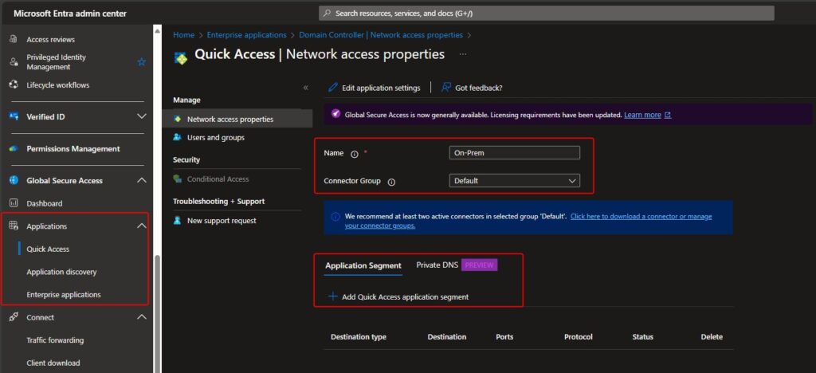
Task: Open Quick Access in the sidebar
Action: pyautogui.click(x=48, y=249)
